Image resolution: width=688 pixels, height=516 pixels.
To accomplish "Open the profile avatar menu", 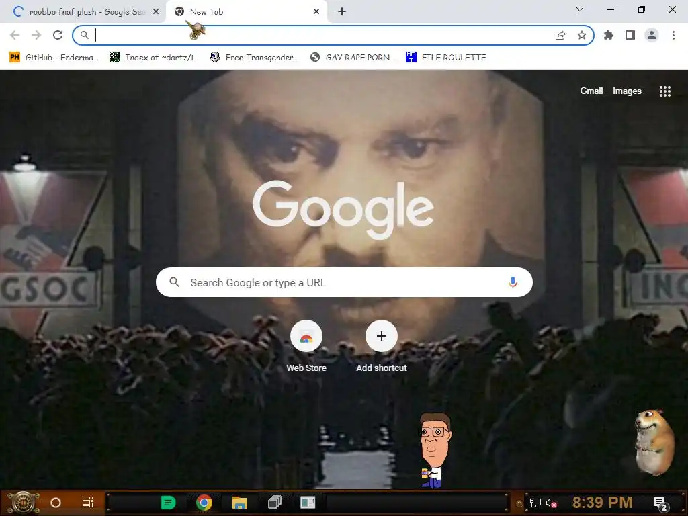I will pyautogui.click(x=652, y=35).
